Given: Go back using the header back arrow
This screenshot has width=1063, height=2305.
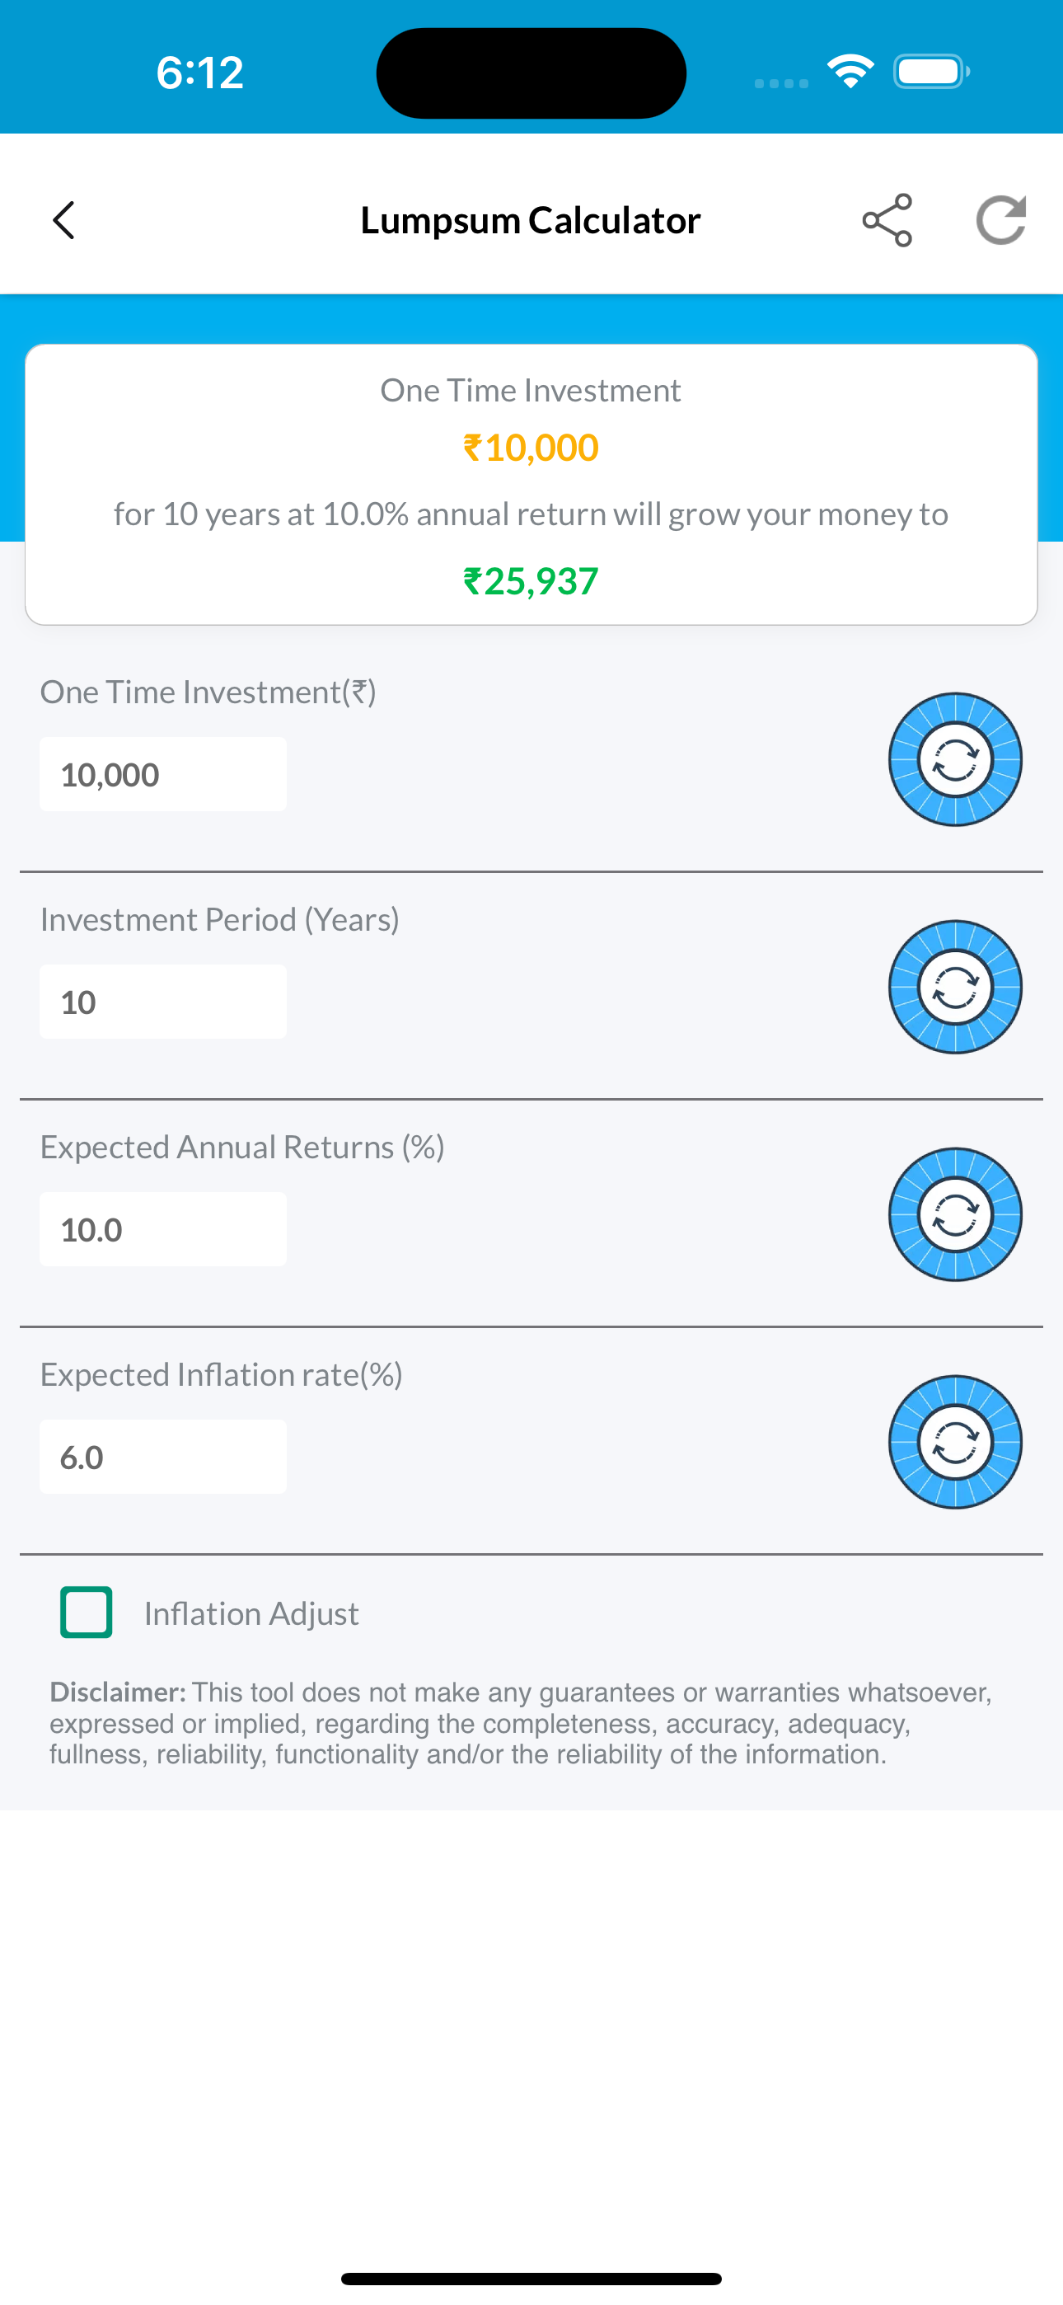Looking at the screenshot, I should tap(63, 220).
